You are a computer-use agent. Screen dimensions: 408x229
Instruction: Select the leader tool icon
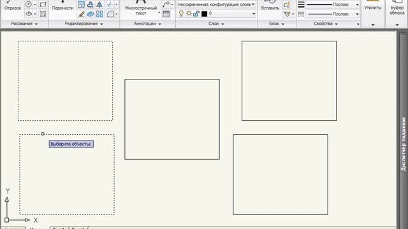pyautogui.click(x=166, y=4)
